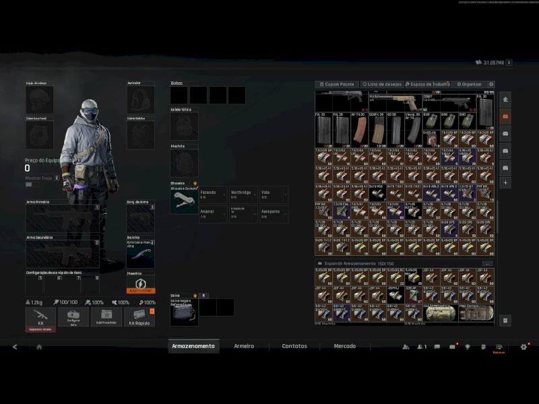Select the first frag grenade in storage

coord(431,121)
